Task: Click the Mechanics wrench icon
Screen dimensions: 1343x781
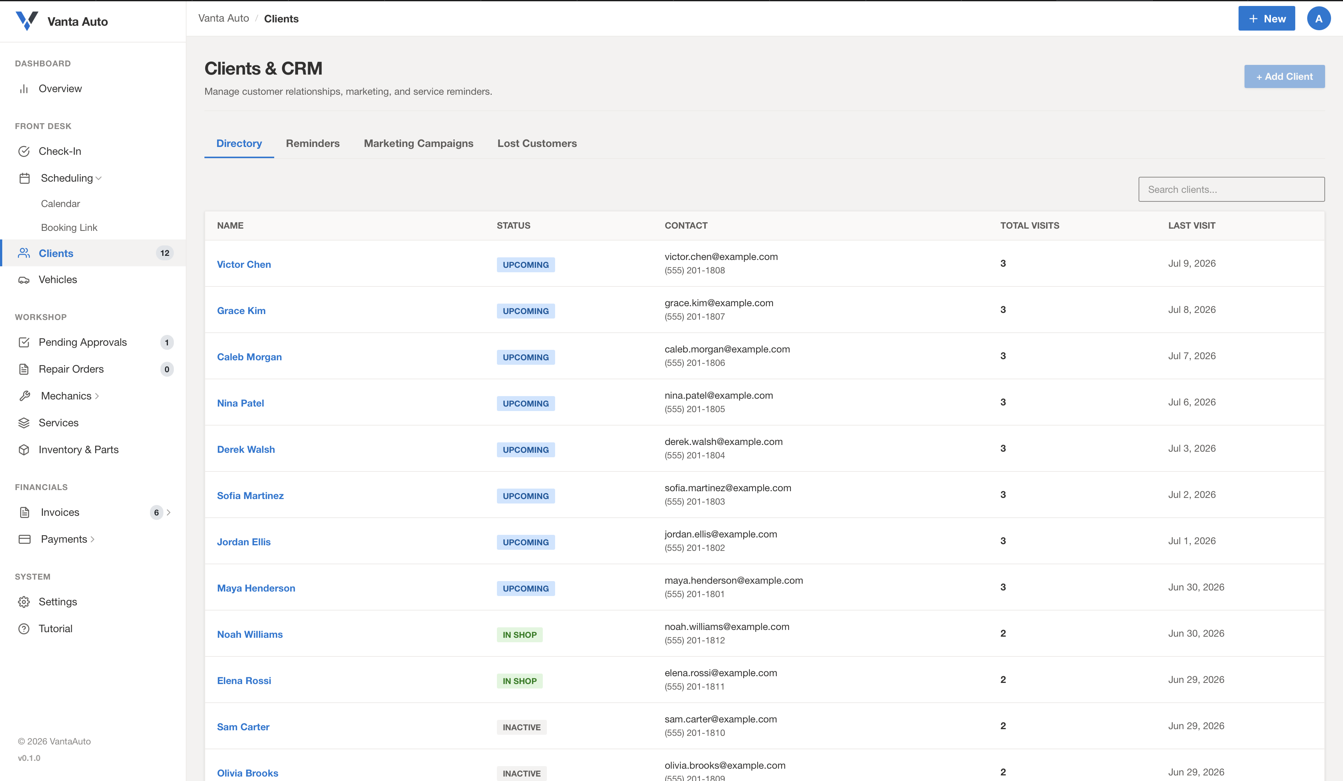Action: (25, 396)
